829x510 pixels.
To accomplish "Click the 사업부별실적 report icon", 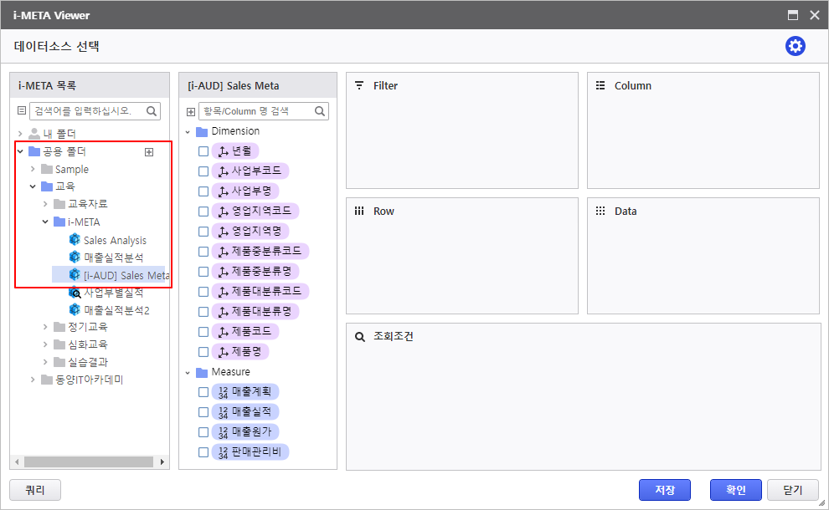I will click(x=75, y=293).
